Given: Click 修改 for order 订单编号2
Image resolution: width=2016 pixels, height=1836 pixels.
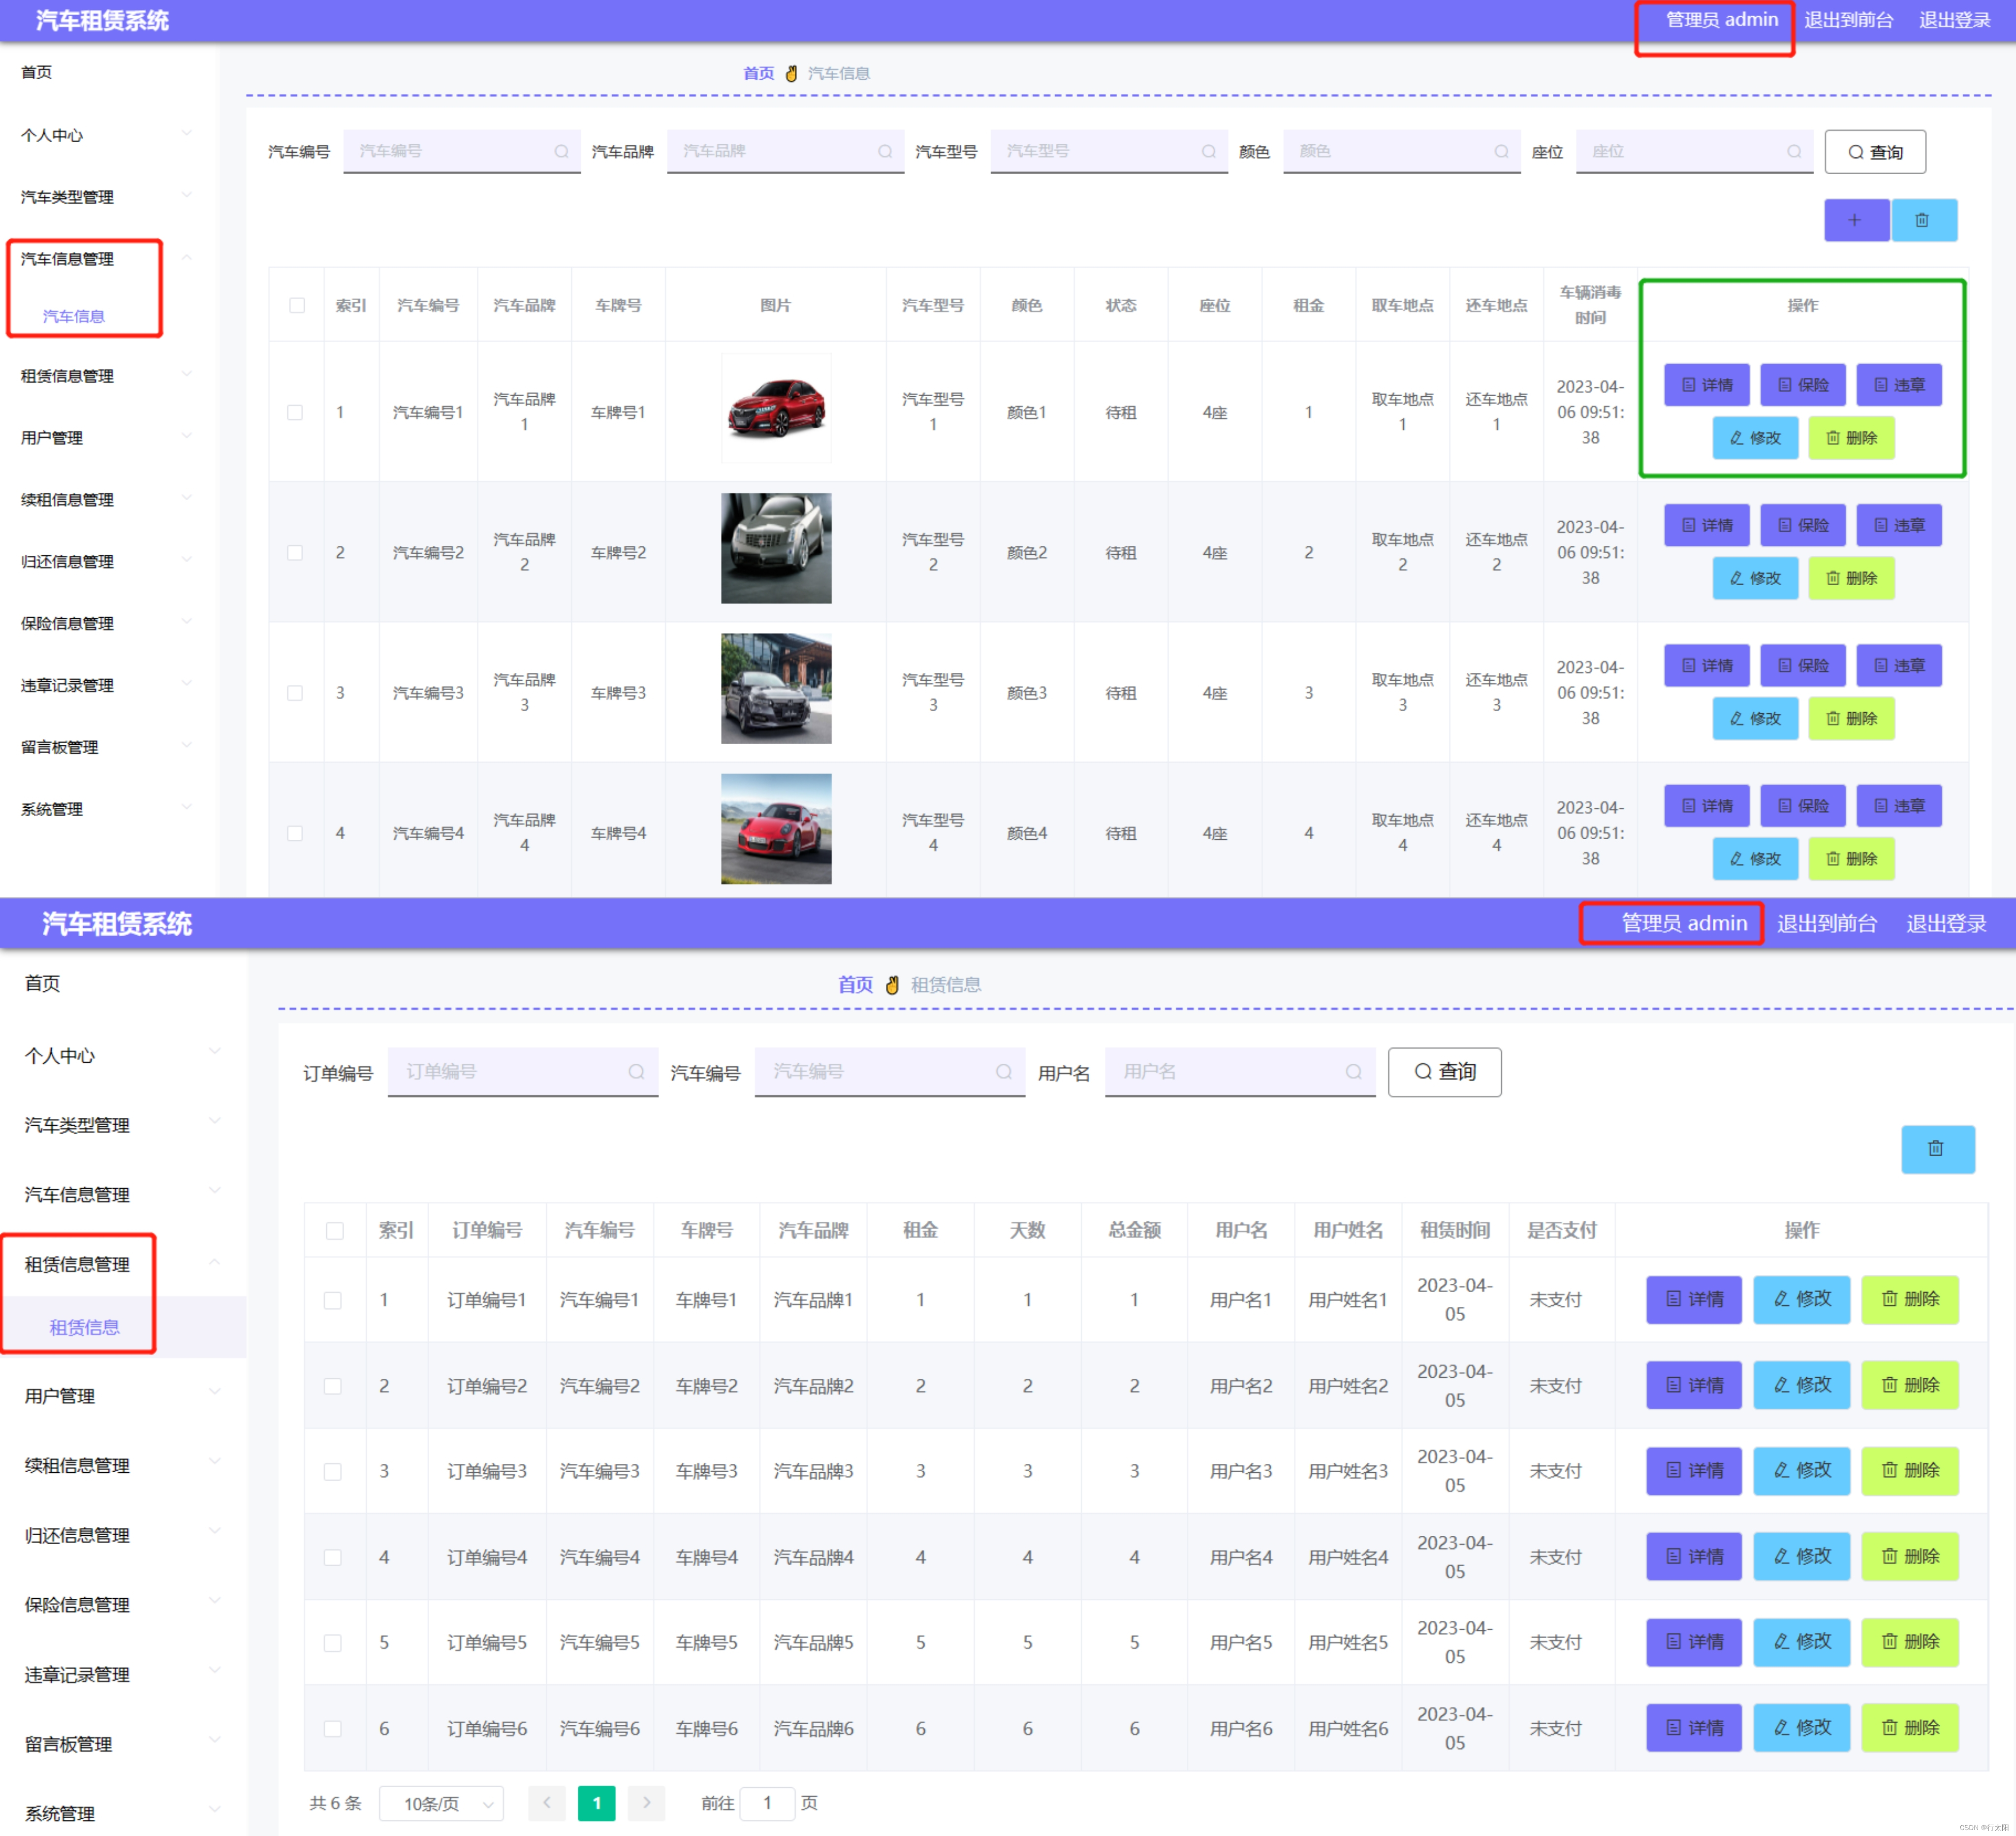Looking at the screenshot, I should [x=1801, y=1385].
